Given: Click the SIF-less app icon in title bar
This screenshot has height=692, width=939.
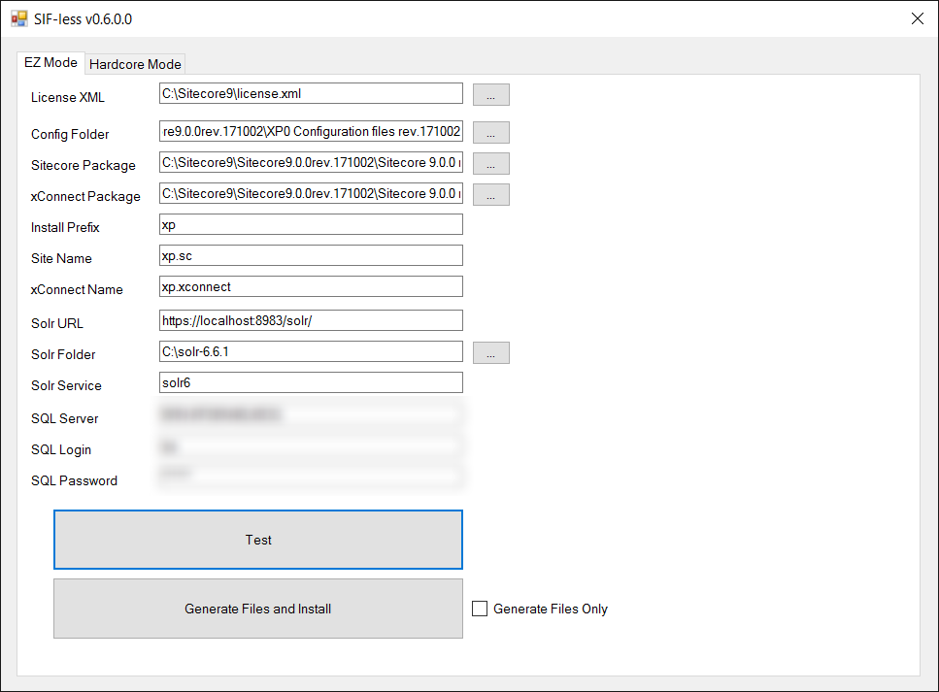Looking at the screenshot, I should click(x=19, y=18).
